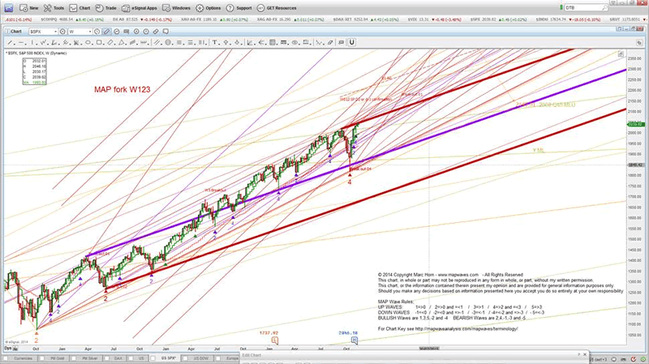649x364 pixels.
Task: Open the W interval dropdown arrow
Action: click(90, 32)
